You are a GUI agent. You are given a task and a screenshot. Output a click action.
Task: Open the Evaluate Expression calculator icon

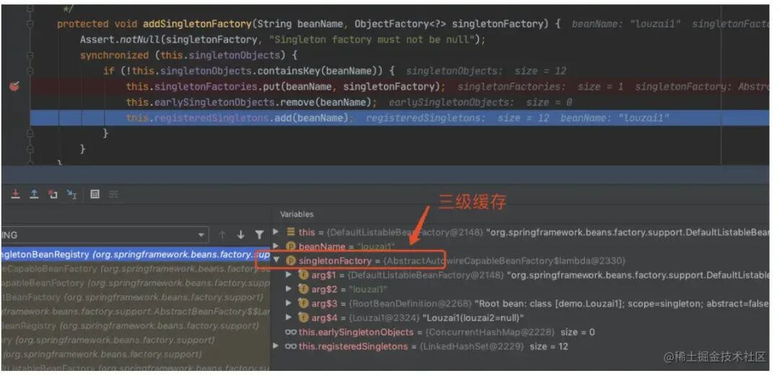click(95, 194)
